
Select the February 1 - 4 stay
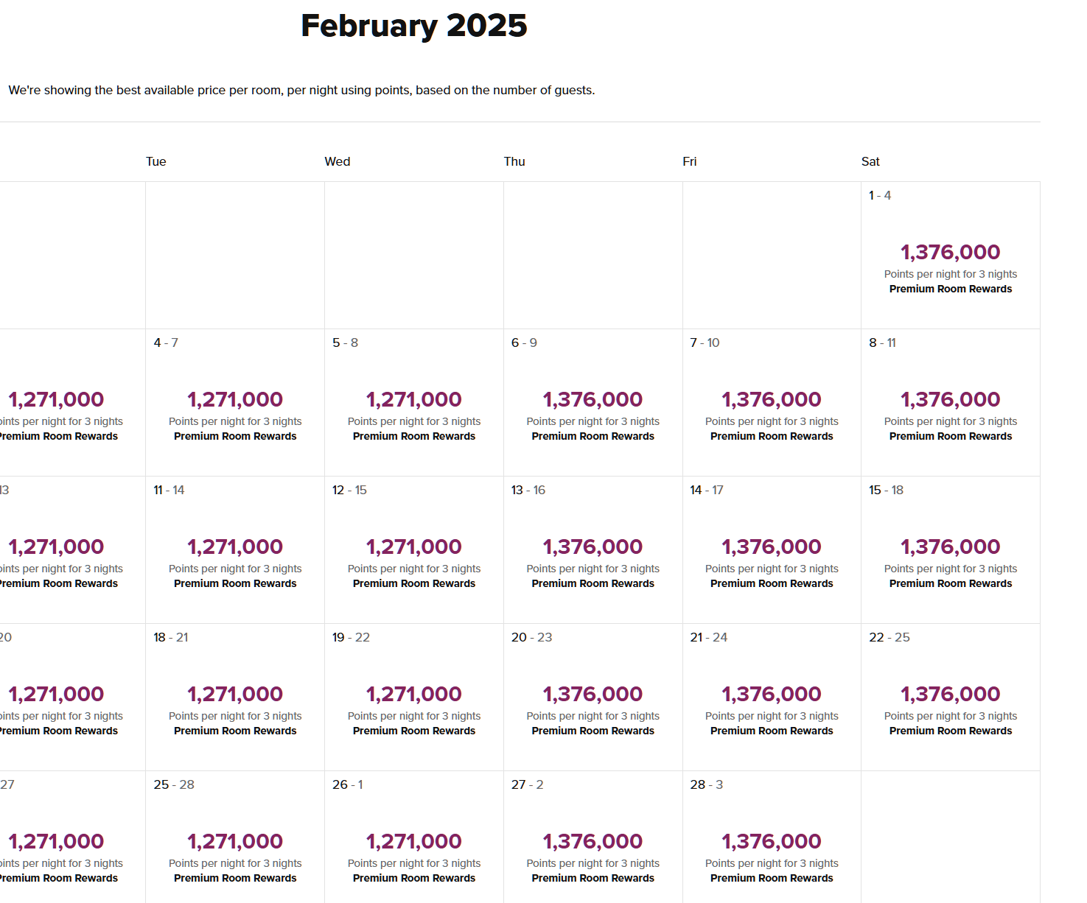click(951, 256)
